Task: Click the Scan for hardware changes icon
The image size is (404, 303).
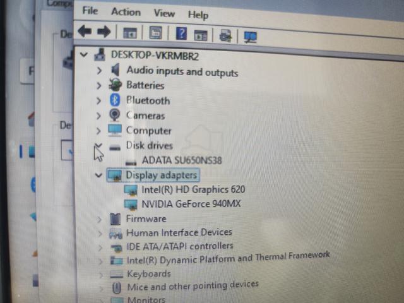Action: tap(251, 38)
